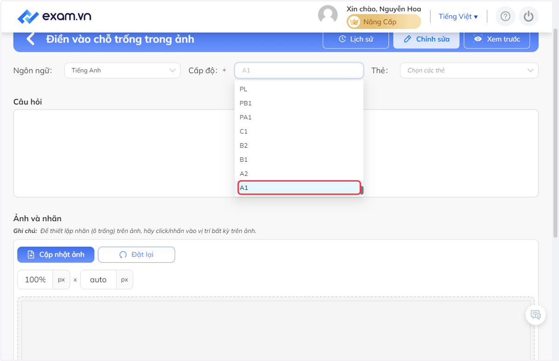The width and height of the screenshot is (559, 361).
Task: Open the help question mark icon
Action: [x=505, y=17]
